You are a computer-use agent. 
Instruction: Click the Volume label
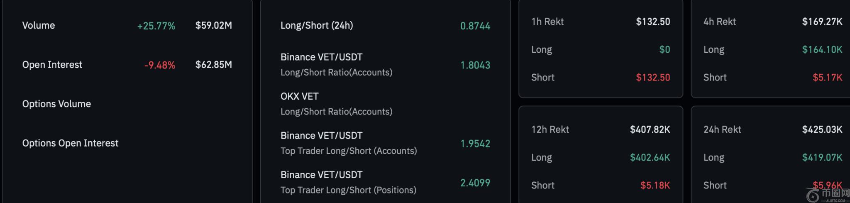click(39, 25)
